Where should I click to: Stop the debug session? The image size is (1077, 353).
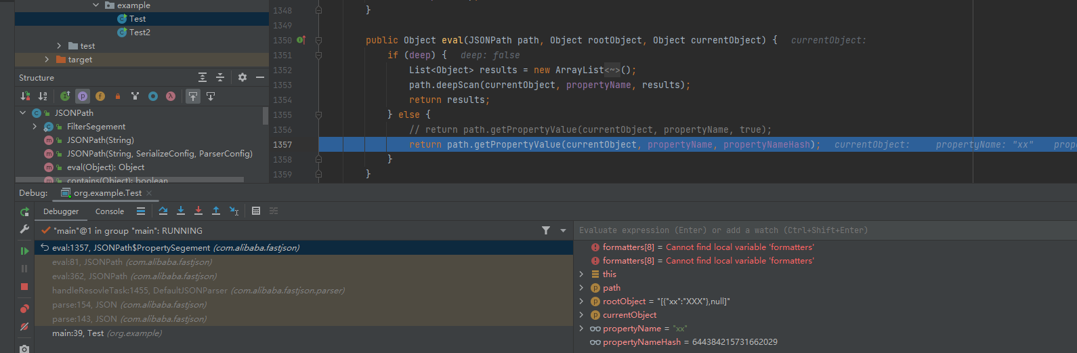(24, 287)
